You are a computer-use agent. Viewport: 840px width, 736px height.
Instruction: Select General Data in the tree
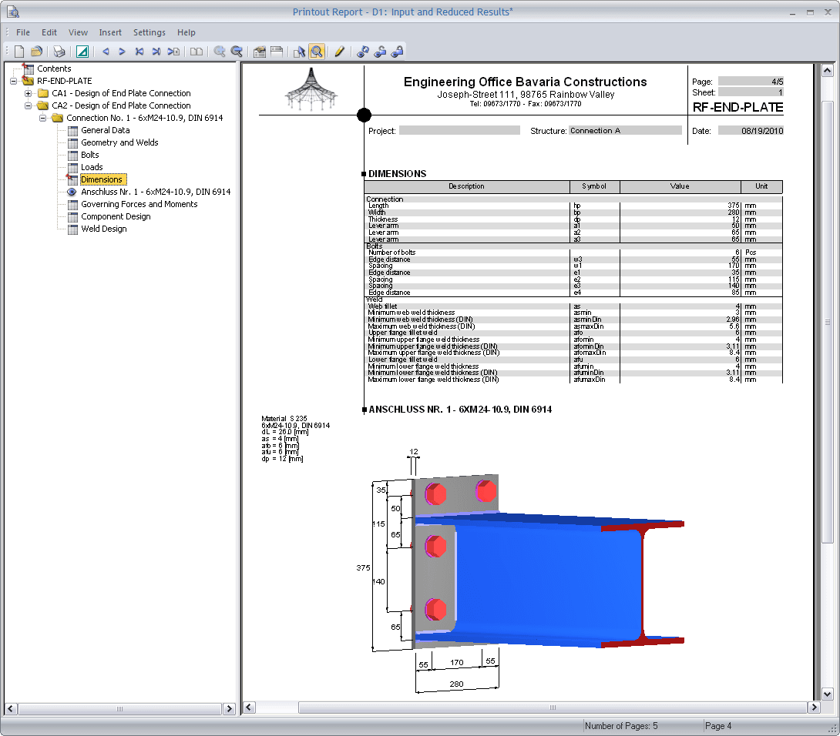pos(106,130)
